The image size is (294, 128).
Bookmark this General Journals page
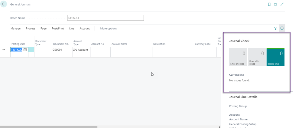pyautogui.click(x=269, y=4)
